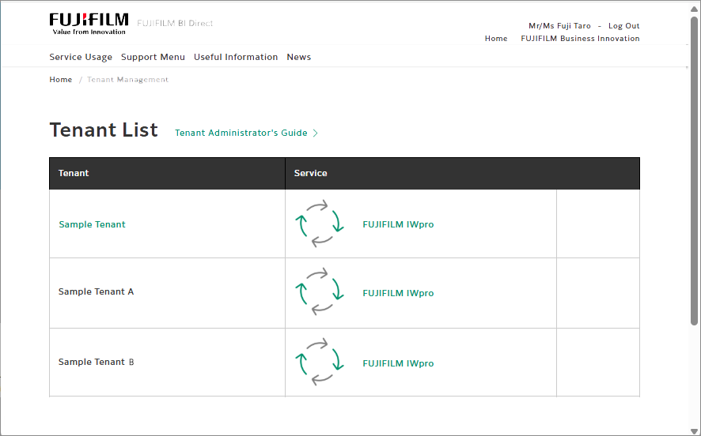Open FUJIFILM IWpro for Sample Tenant A
The image size is (701, 436).
[x=398, y=293]
